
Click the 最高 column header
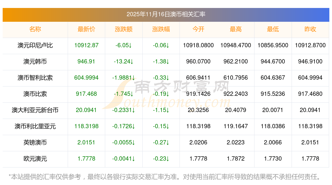(x=236, y=29)
